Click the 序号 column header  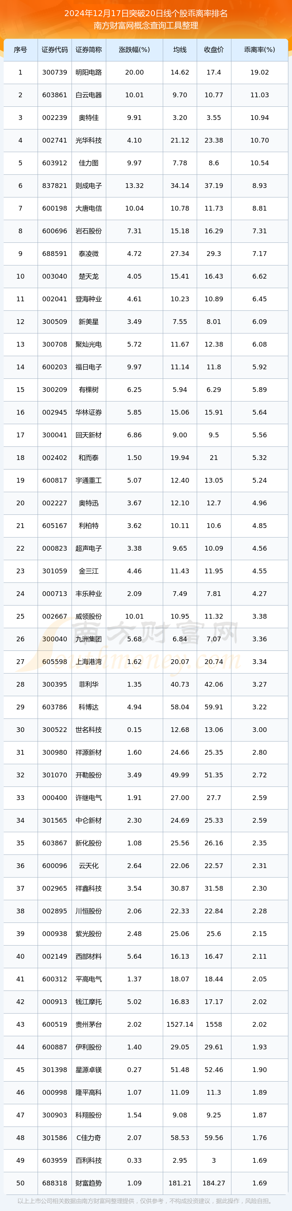[x=20, y=50]
